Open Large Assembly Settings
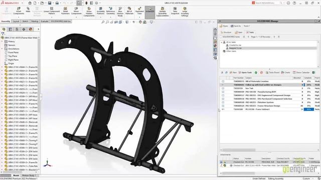321x180 pixels. [x=185, y=12]
